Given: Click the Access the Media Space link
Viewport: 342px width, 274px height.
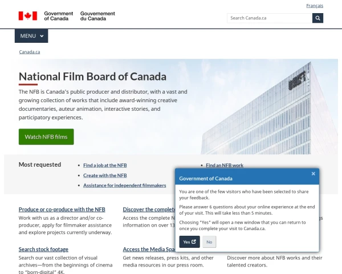Looking at the screenshot, I should [148, 249].
